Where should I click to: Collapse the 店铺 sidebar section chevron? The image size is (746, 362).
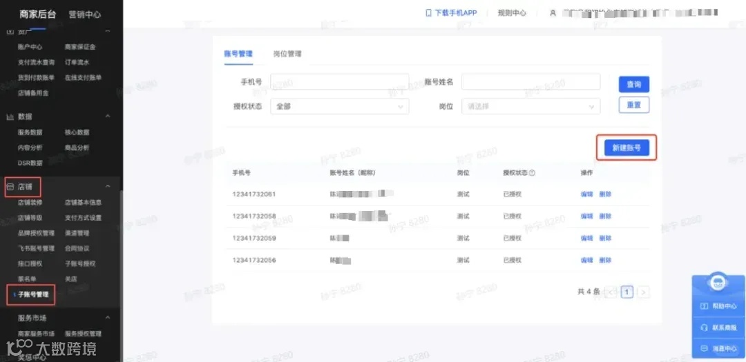coord(108,186)
